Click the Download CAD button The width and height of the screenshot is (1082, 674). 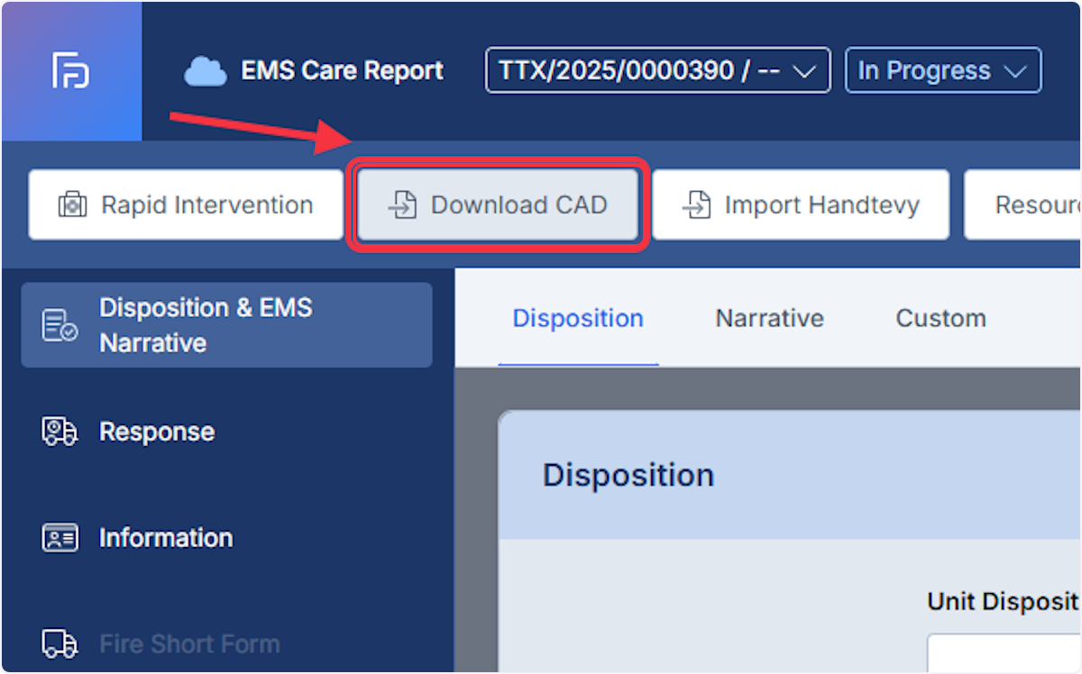click(498, 205)
